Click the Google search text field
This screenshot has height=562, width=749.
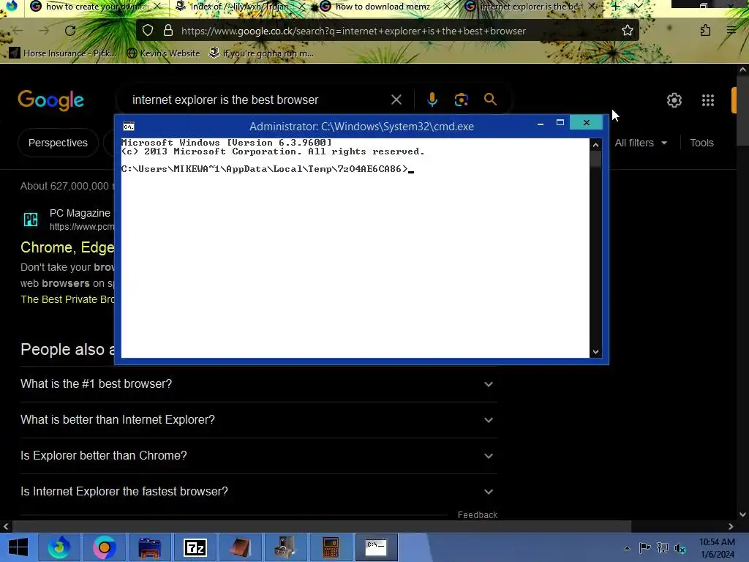coord(258,100)
